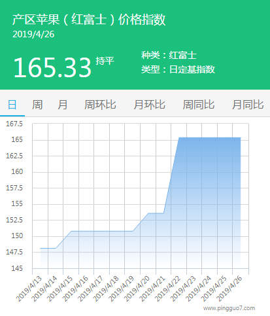The image size is (270, 316).
Task: Click the 2019/4/26 x-axis label
Action: [229, 289]
